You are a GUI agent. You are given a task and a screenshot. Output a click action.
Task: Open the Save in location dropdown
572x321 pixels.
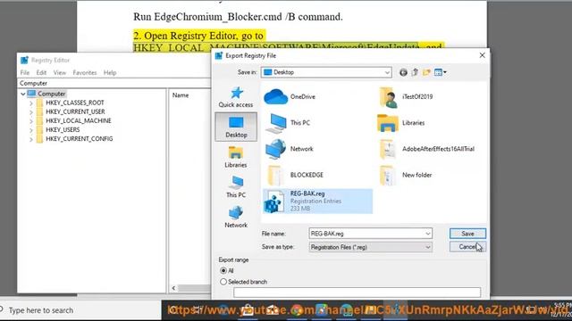[387, 72]
